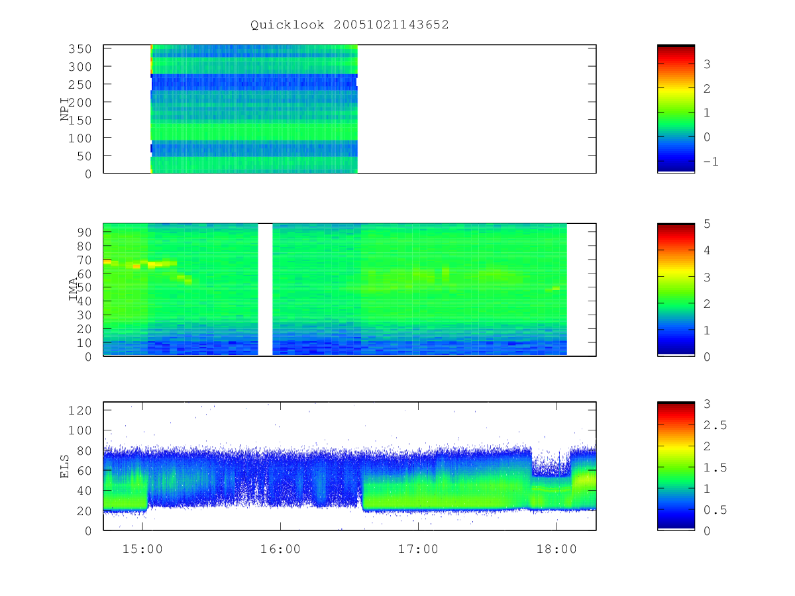Click the 90 tick label on IMA axis
This screenshot has height=596, width=795.
pyautogui.click(x=85, y=231)
